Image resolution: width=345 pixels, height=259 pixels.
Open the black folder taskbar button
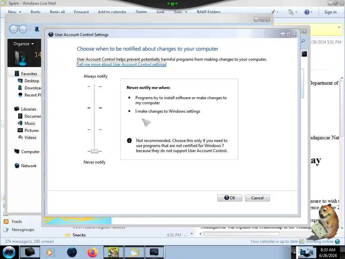[x=30, y=252]
